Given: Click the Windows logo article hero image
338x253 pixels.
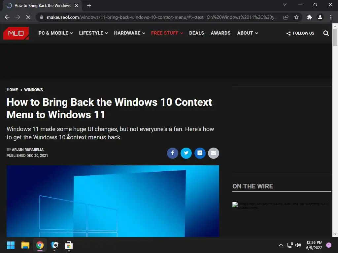Looking at the screenshot, I should point(113,201).
